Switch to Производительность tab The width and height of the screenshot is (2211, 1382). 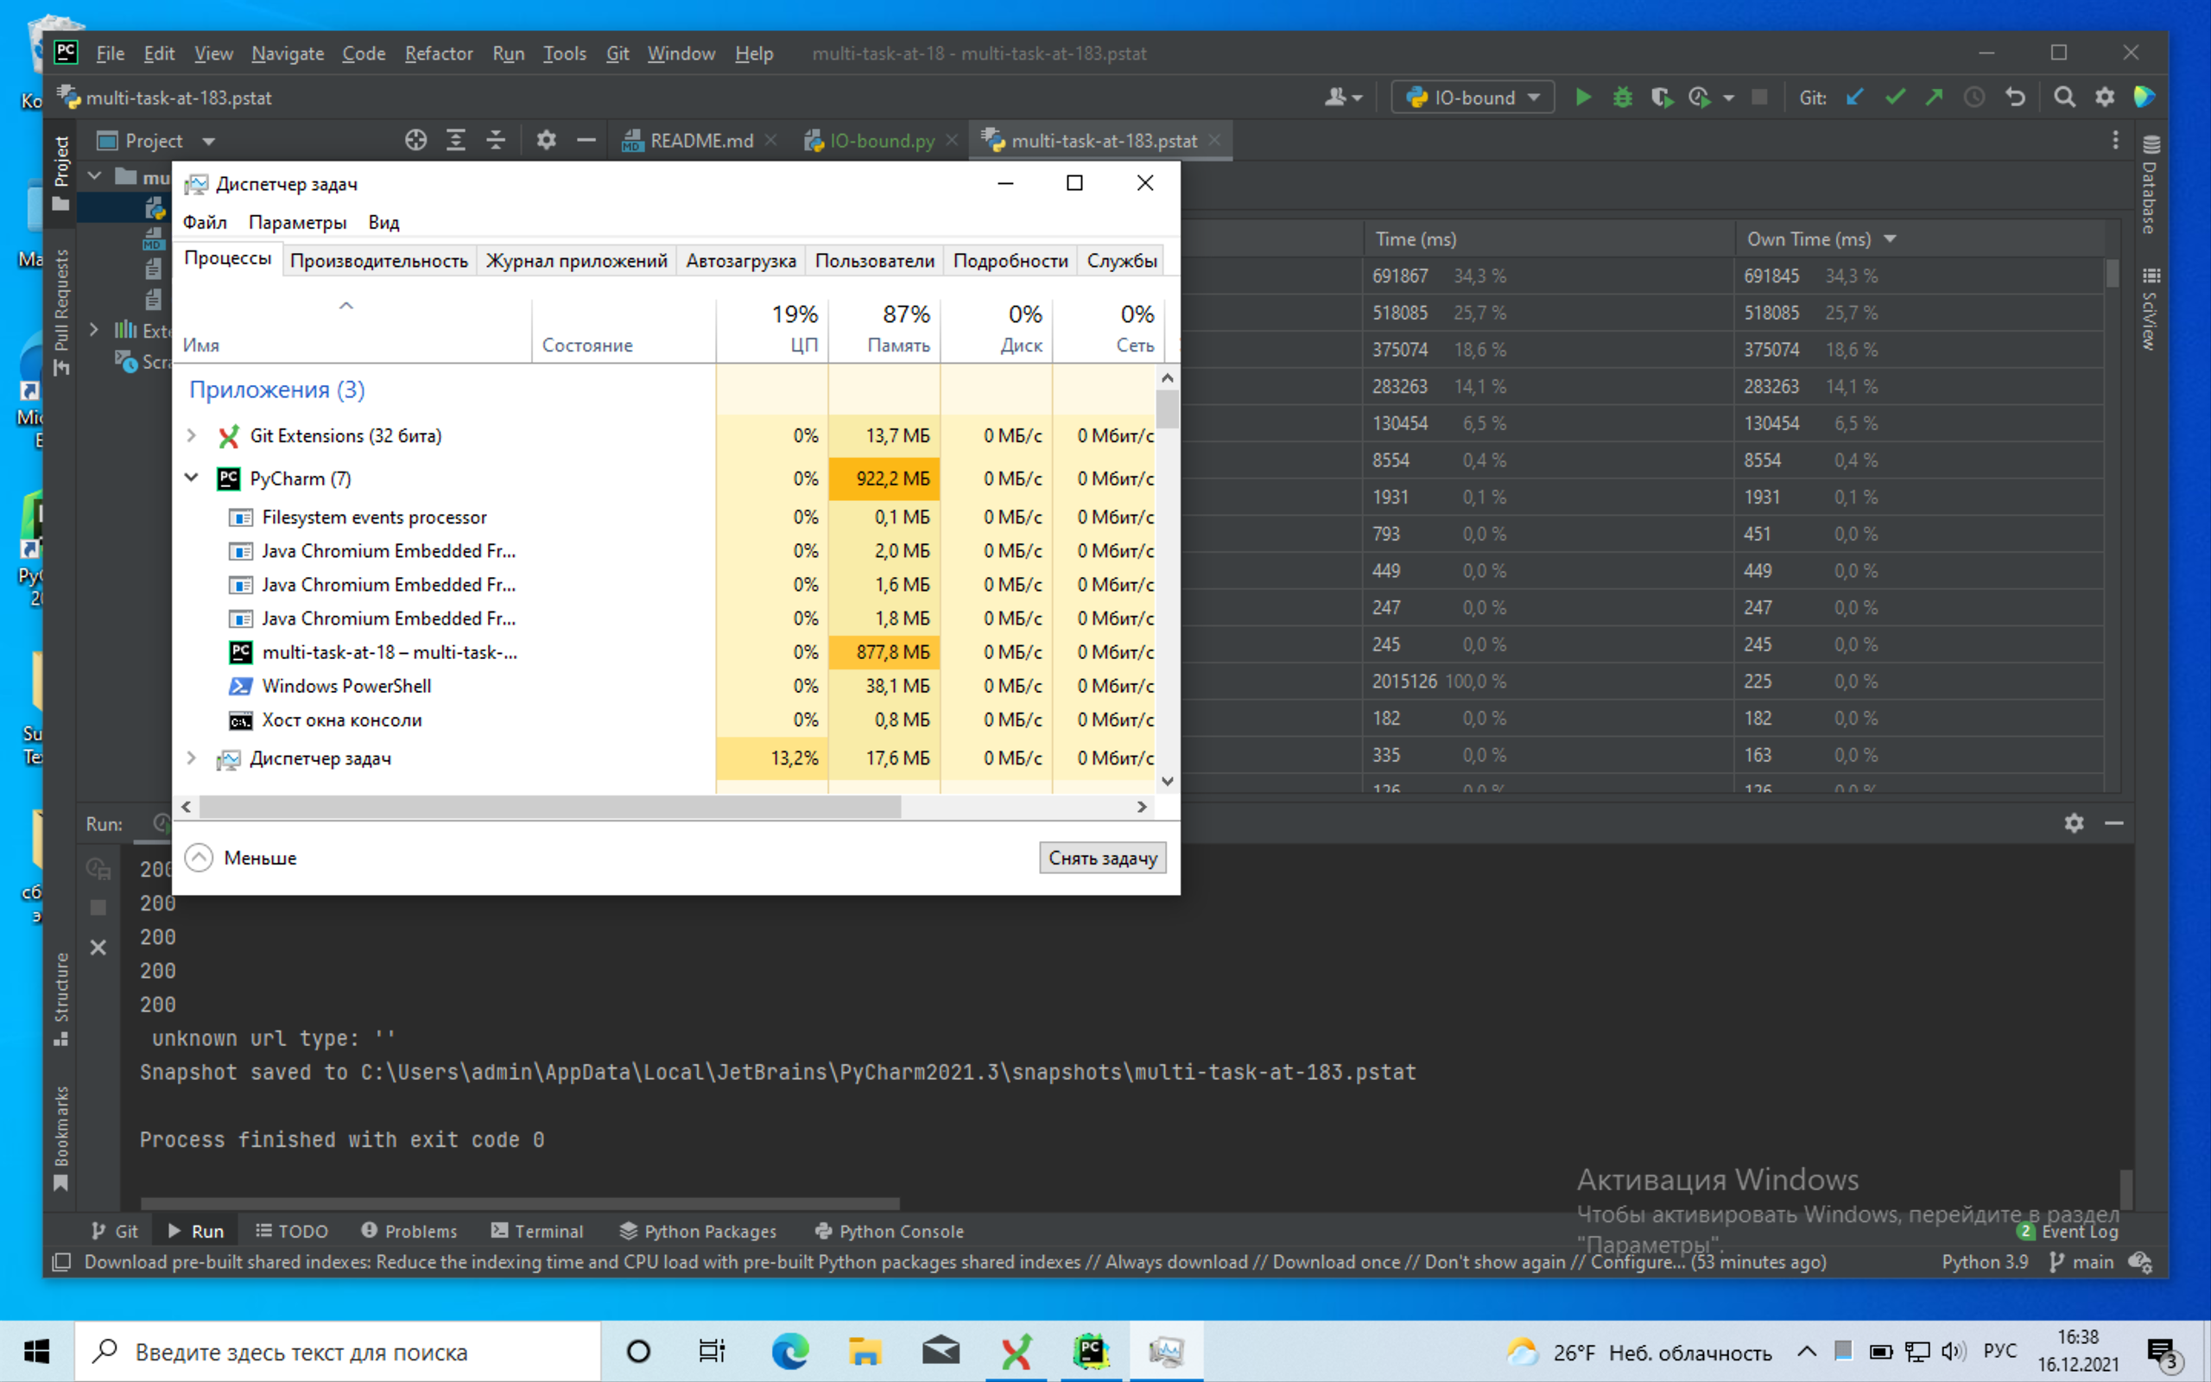(378, 262)
